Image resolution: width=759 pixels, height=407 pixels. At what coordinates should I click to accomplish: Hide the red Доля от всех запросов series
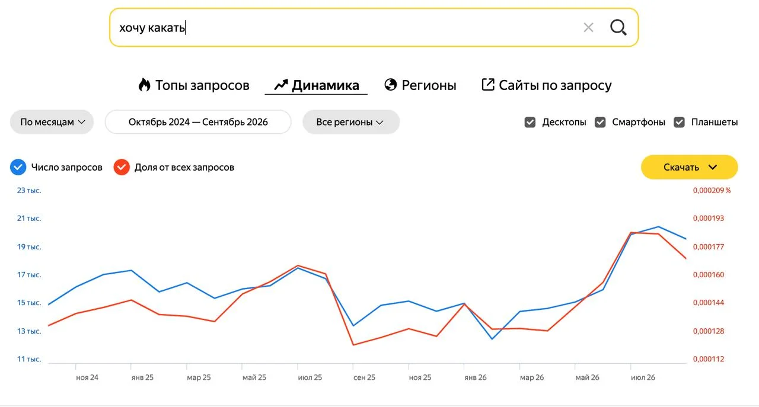click(122, 167)
